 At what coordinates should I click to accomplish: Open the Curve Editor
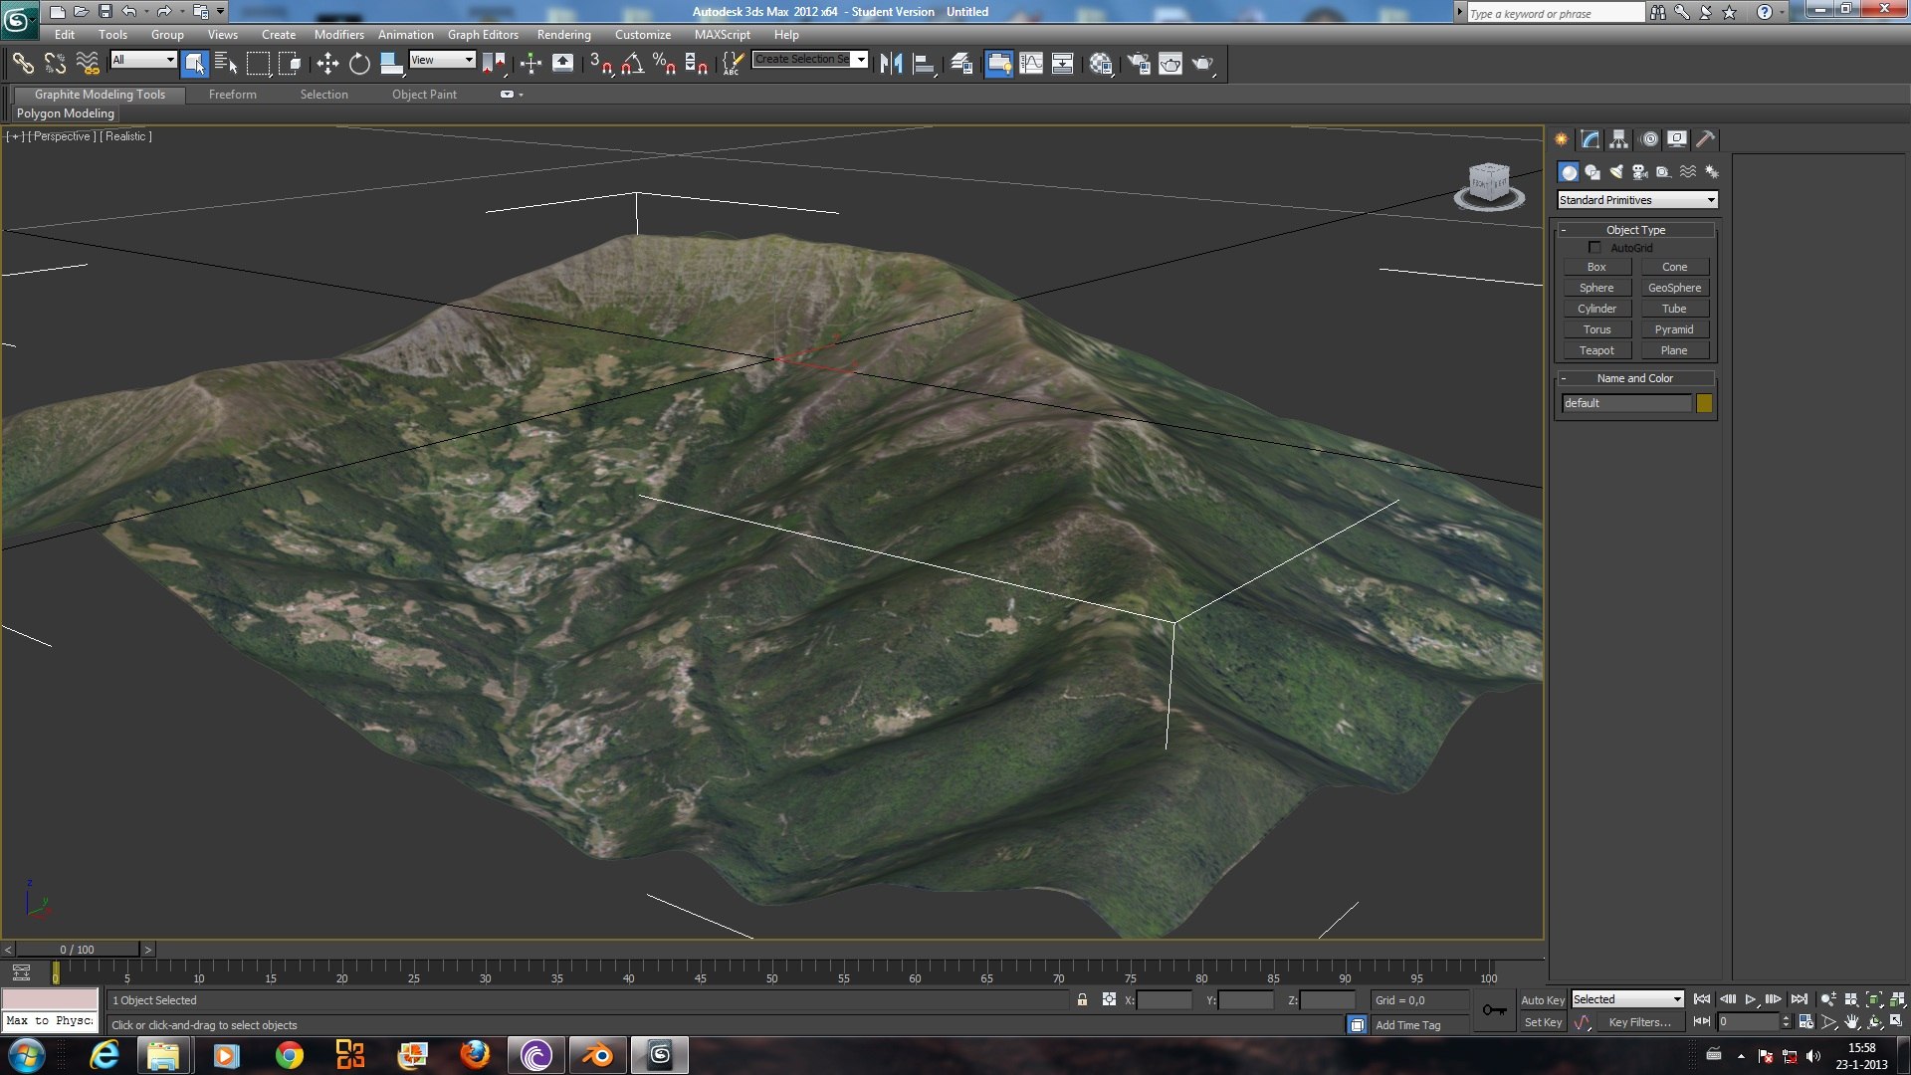point(1031,64)
